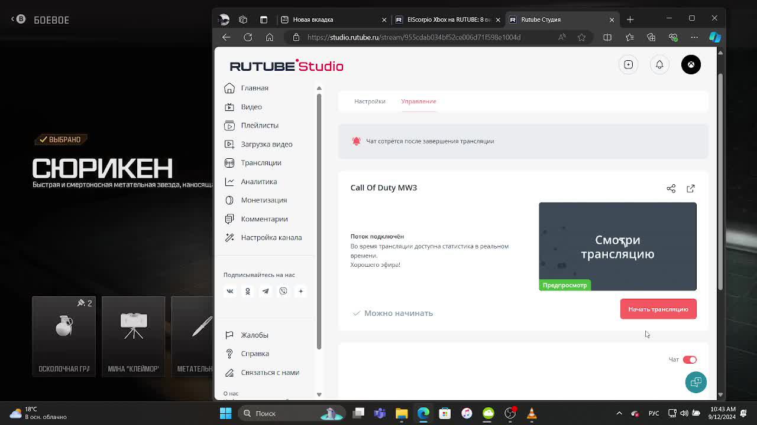Click the Edge address bar URL
757x425 pixels.
(x=414, y=37)
